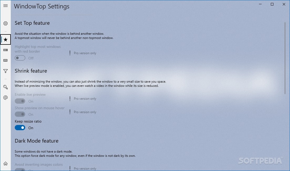Toggle the Enable live preview switch
This screenshot has height=171, width=290.
point(20,101)
